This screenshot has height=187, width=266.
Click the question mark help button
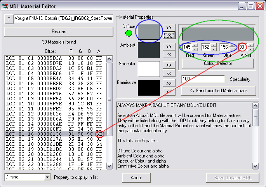pyautogui.click(x=9, y=19)
